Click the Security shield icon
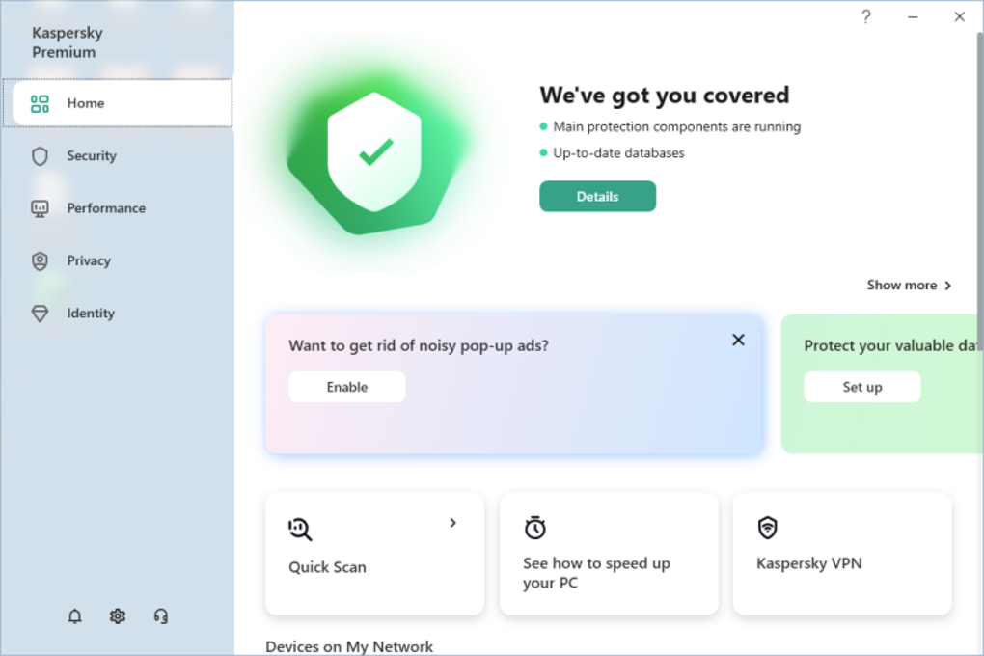The height and width of the screenshot is (656, 984). tap(40, 156)
